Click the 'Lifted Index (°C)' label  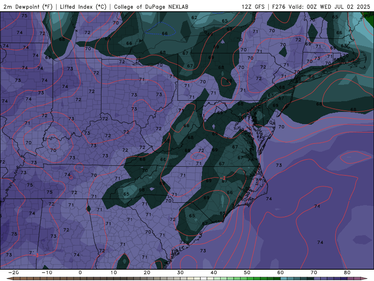click(83, 7)
